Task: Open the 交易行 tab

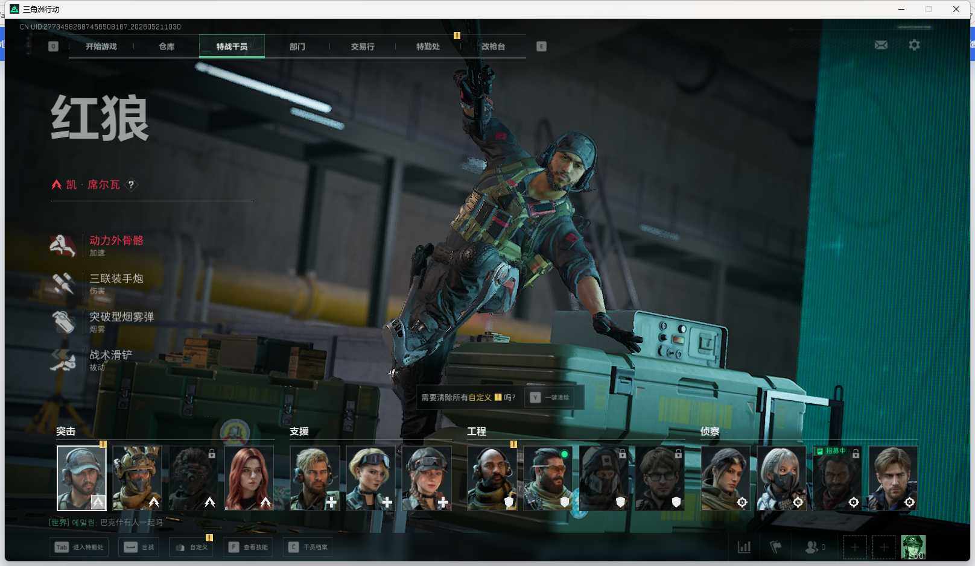Action: [363, 46]
